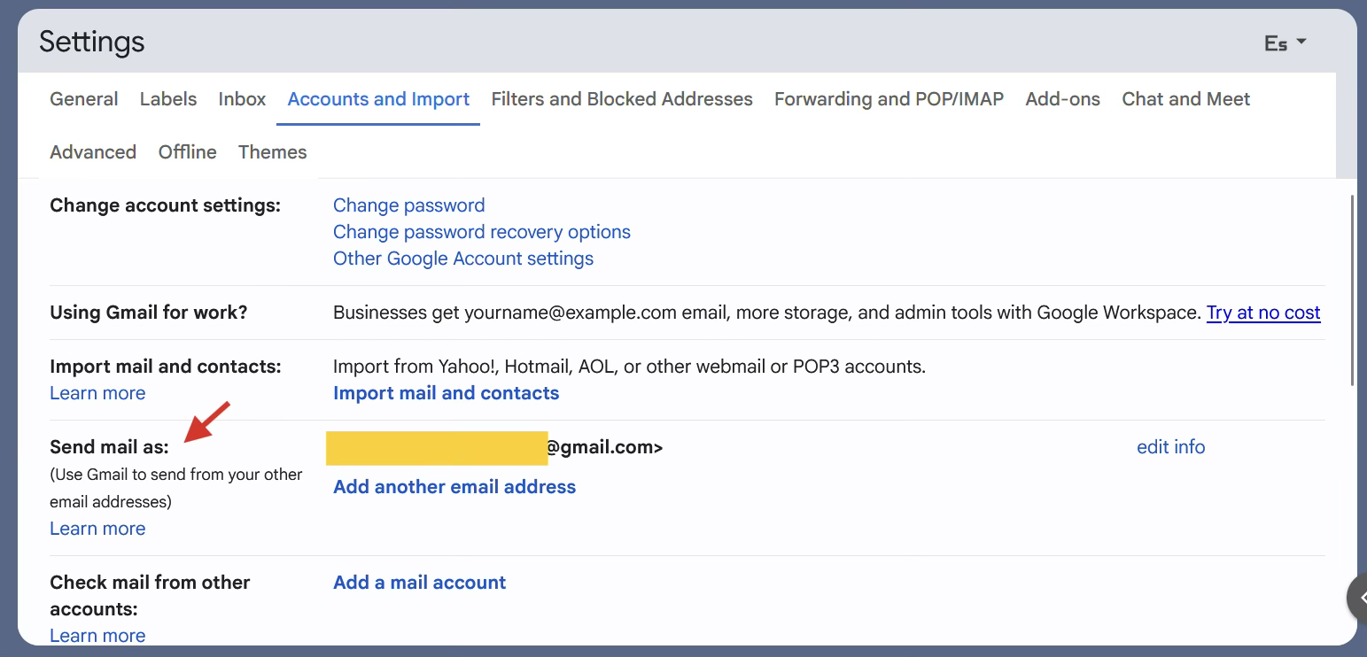Click edit info for the send-as address
The width and height of the screenshot is (1367, 657).
click(1170, 447)
